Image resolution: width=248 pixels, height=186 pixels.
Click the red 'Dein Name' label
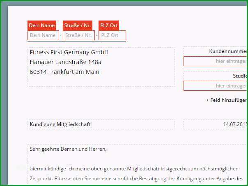pos(42,25)
